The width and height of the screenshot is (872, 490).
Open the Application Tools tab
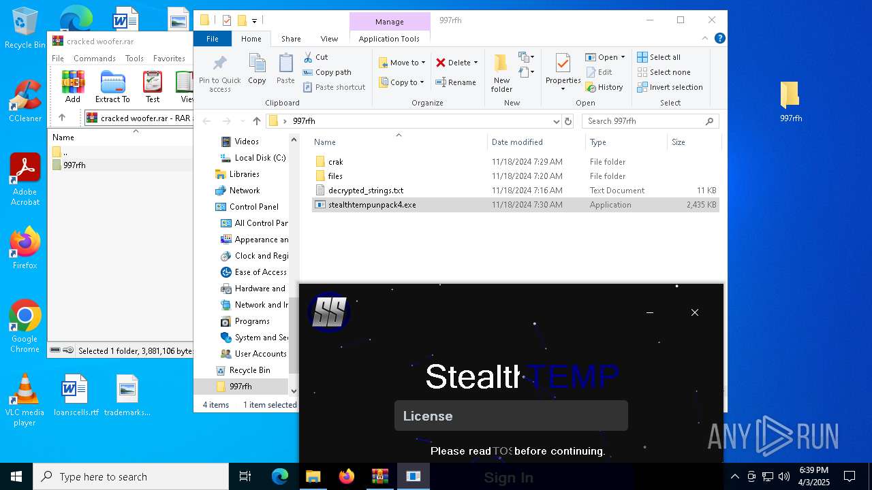389,39
